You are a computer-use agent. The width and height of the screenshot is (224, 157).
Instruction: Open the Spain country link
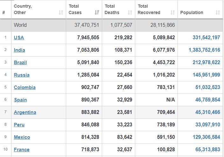coord(20,100)
